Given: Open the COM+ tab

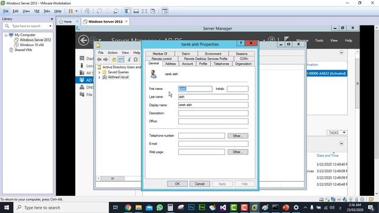Looking at the screenshot, I should click(x=244, y=59).
